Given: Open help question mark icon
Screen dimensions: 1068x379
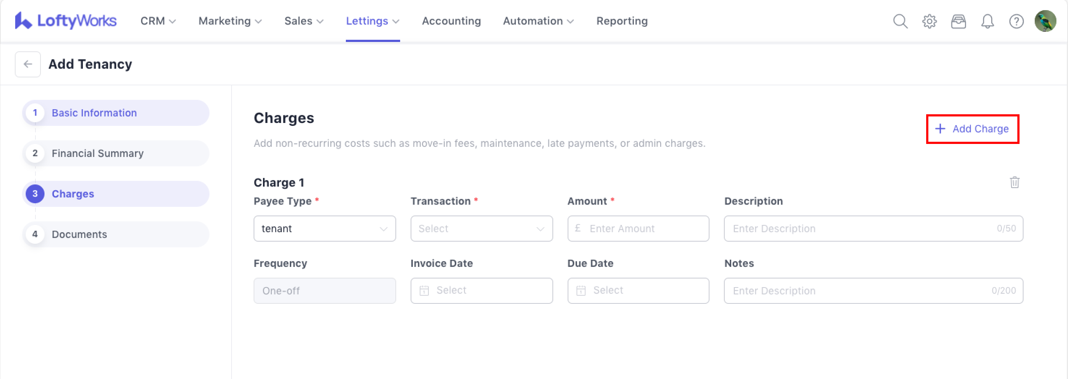Looking at the screenshot, I should [1016, 21].
